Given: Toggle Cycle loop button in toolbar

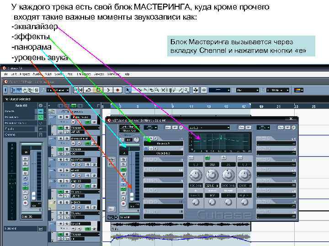Looking at the screenshot, I should pos(88,90).
